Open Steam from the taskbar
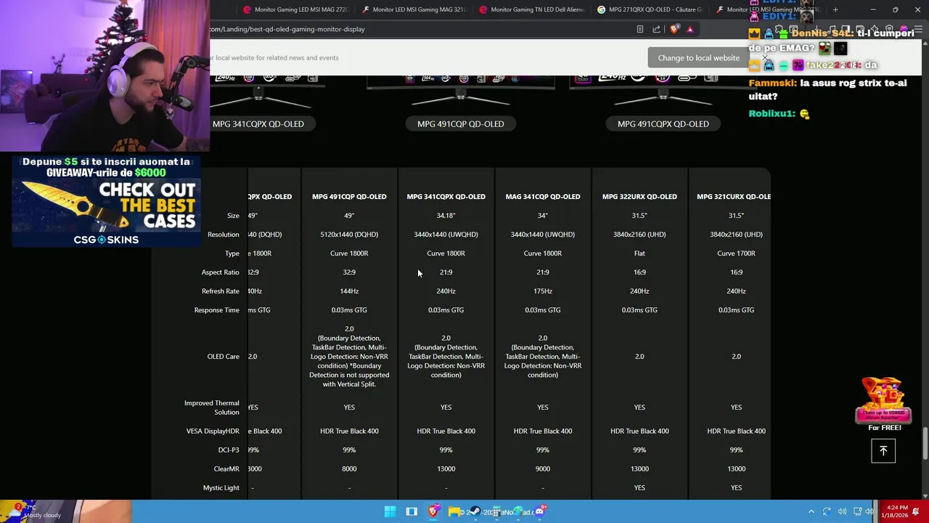Screen dimensions: 929x523 (x=476, y=511)
